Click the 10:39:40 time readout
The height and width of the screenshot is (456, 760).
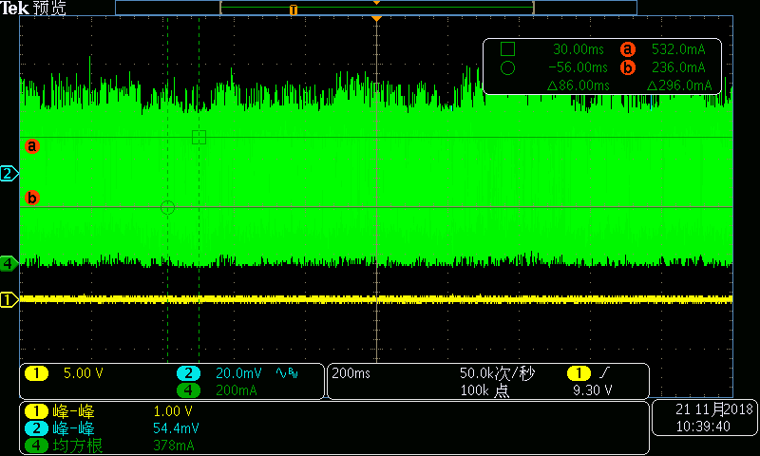(703, 427)
